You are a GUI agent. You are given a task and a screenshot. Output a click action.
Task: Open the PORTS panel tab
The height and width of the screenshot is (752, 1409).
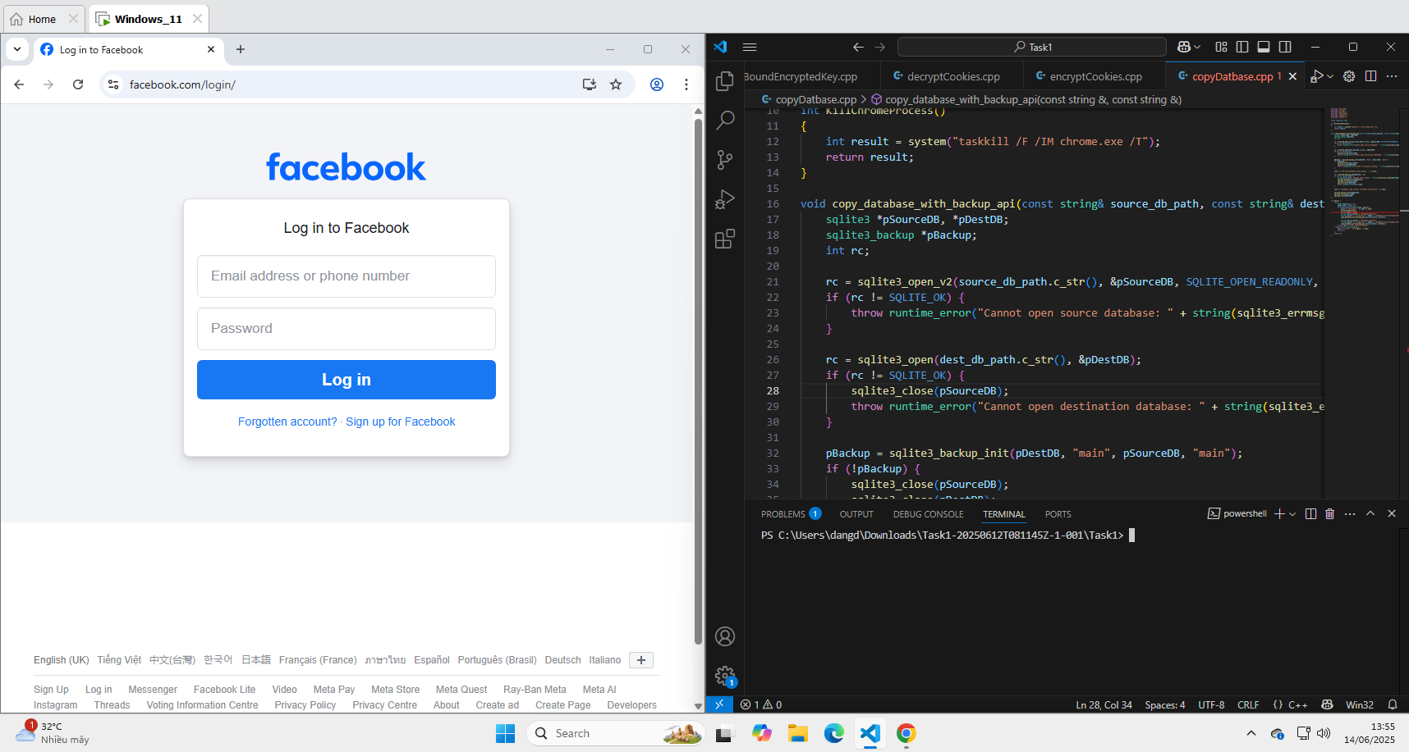(x=1058, y=514)
